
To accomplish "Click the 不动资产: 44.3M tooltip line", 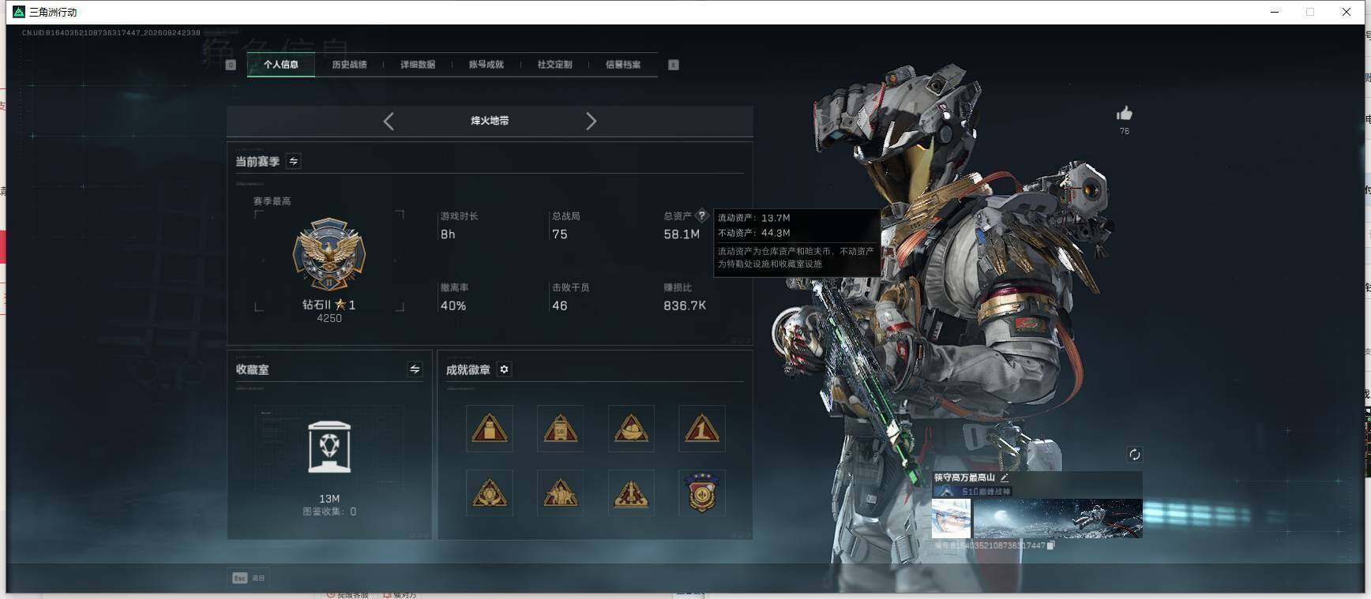I will tap(754, 233).
